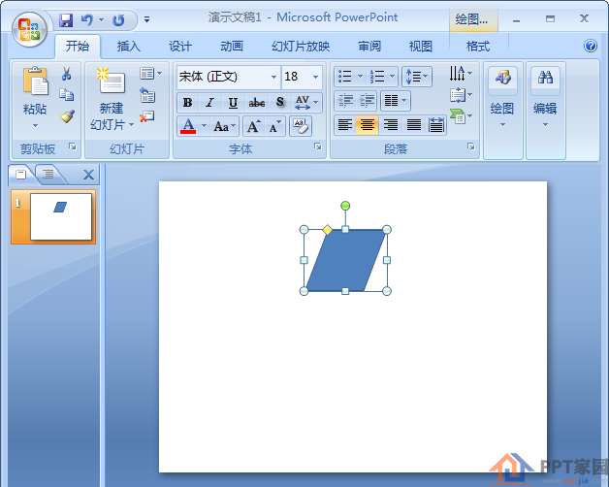
Task: Open the Slide Show (幻灯片放映) tab
Action: [x=301, y=47]
